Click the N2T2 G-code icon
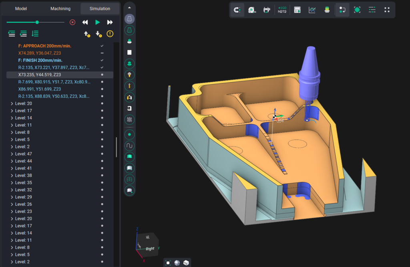The width and height of the screenshot is (410, 267). pos(282,10)
